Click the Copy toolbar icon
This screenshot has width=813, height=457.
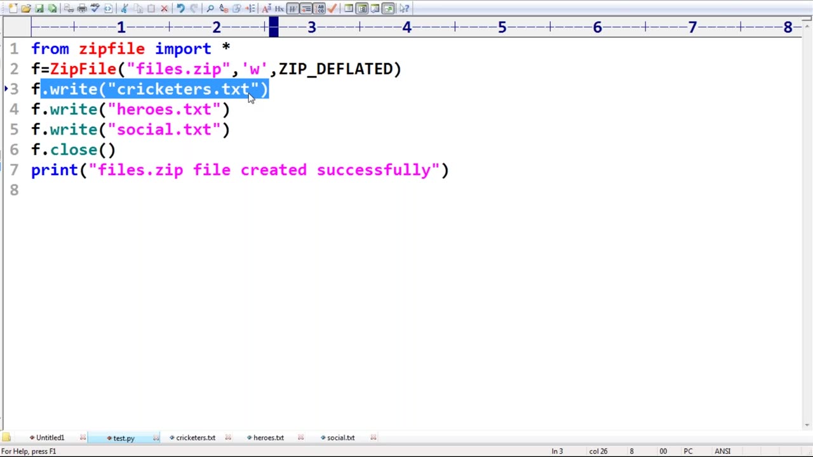tap(138, 8)
